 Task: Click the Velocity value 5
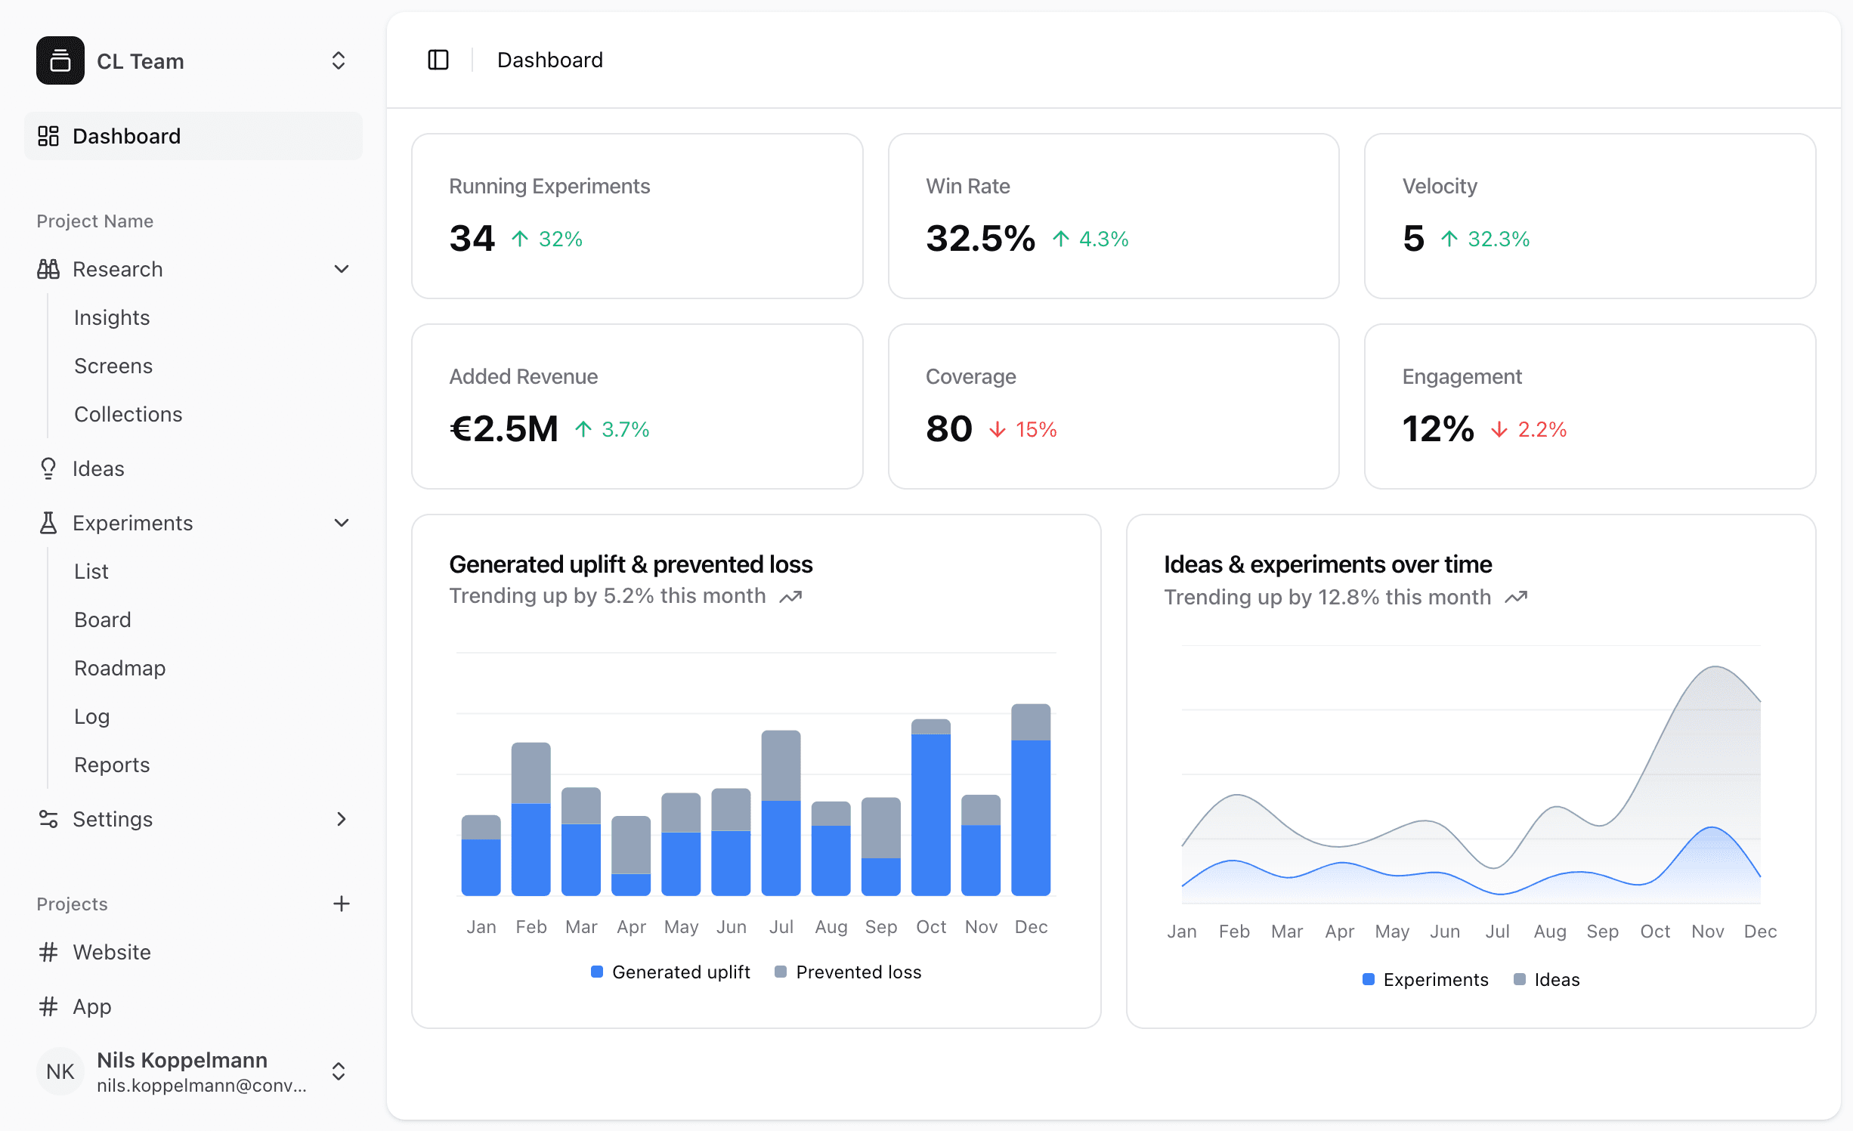tap(1413, 239)
